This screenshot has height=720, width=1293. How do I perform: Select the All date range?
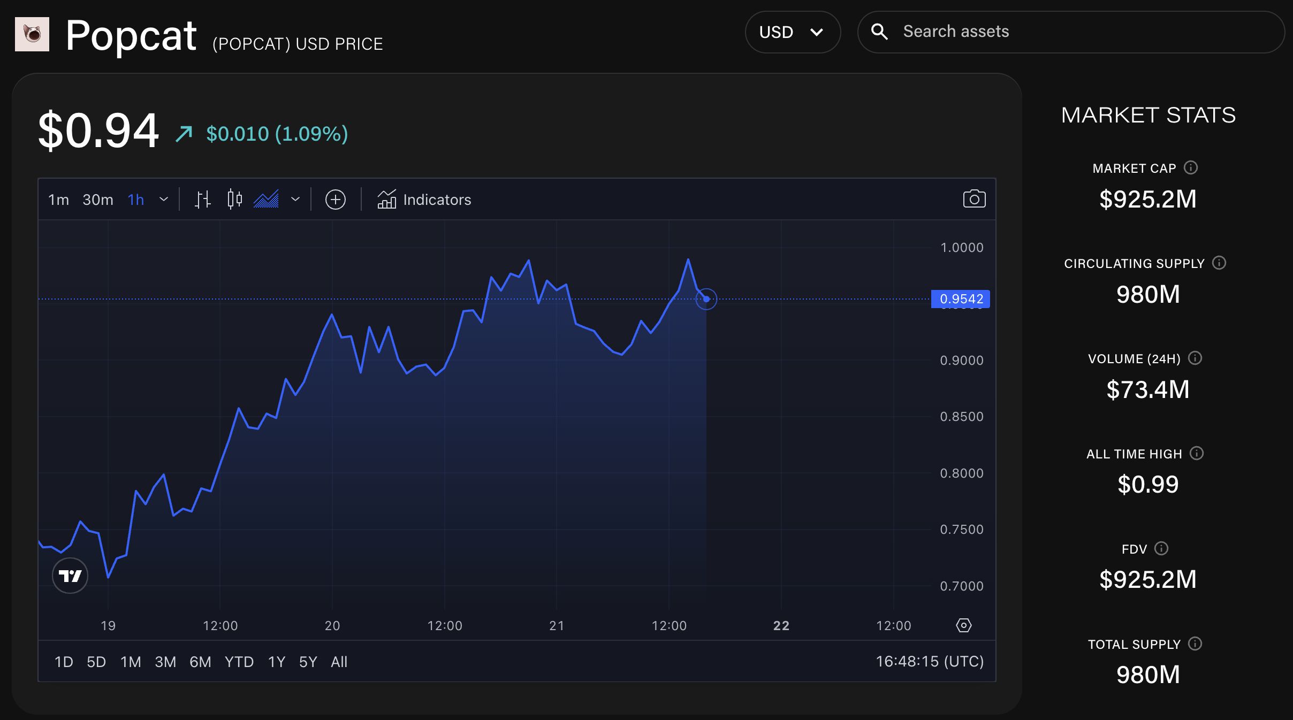click(339, 662)
